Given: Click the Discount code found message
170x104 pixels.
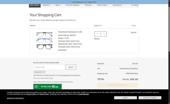Looking at the screenshot, I should [59, 75].
